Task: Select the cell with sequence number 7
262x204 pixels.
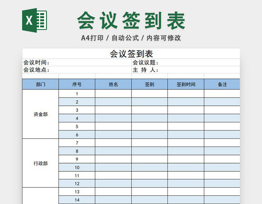Action: pyautogui.click(x=77, y=143)
